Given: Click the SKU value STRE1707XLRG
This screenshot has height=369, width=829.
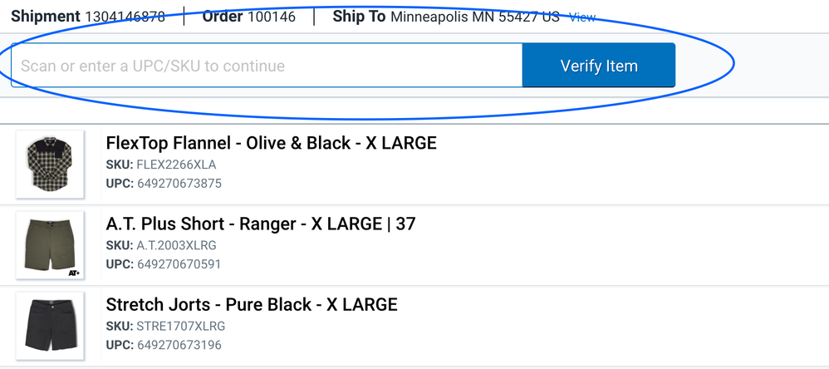Looking at the screenshot, I should (x=180, y=326).
